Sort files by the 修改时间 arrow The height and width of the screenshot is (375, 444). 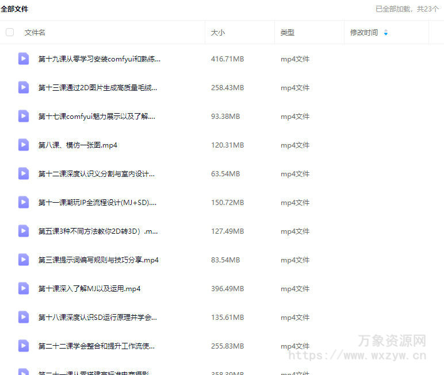(x=386, y=33)
